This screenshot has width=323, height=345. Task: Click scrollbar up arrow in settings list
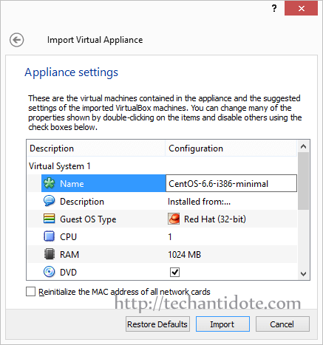point(303,147)
